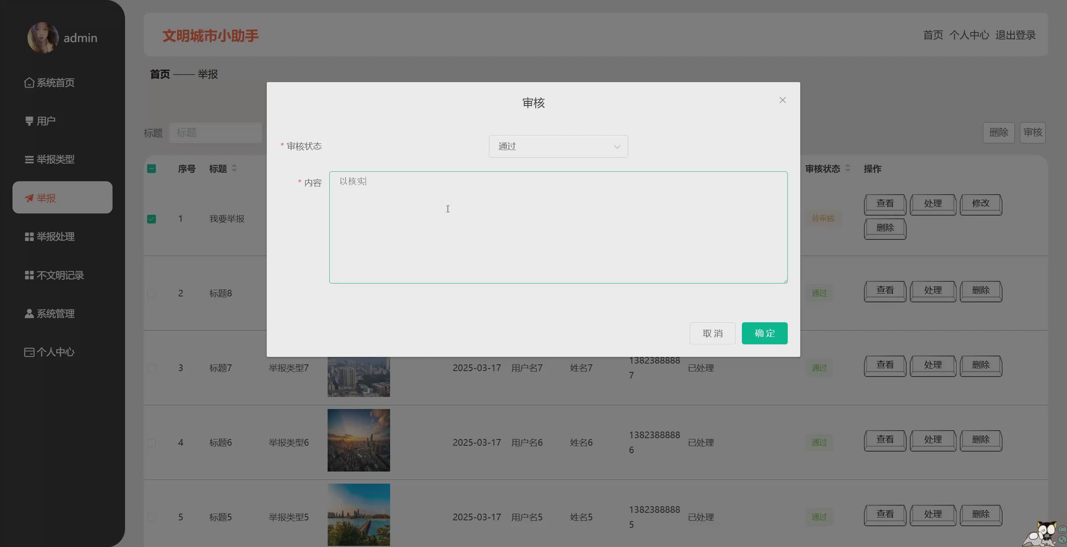Sort the 标题 column using its arrows
The image size is (1067, 547).
click(234, 168)
